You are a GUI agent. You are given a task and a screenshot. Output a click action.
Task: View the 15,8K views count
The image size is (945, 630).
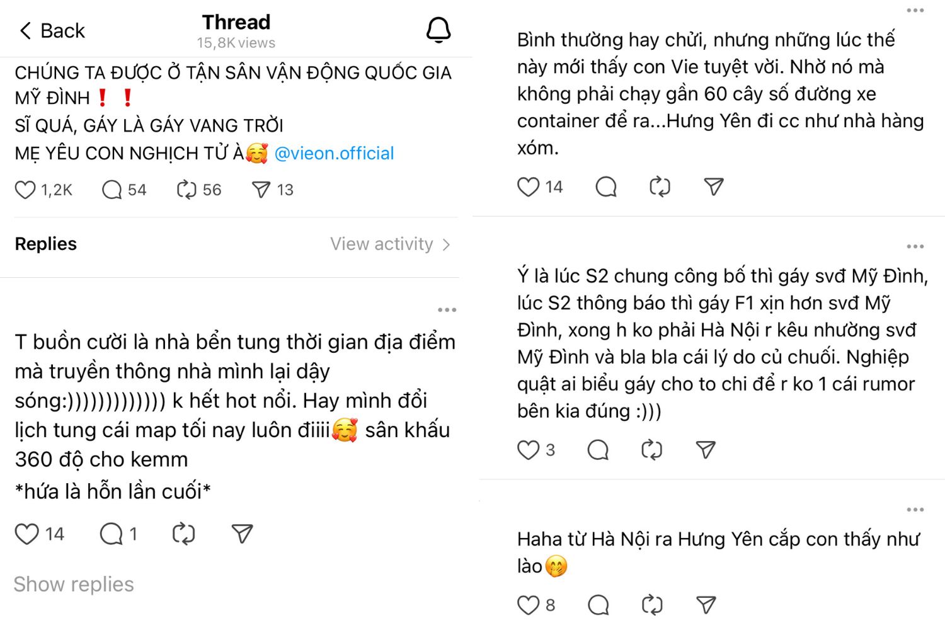236,42
